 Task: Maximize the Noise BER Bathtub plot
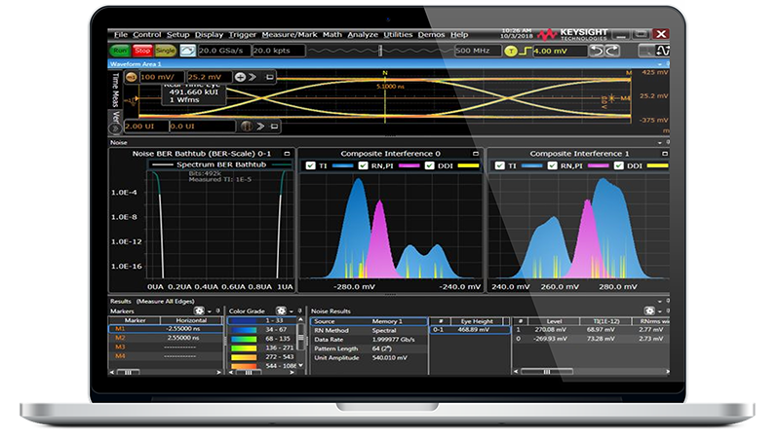tap(287, 154)
